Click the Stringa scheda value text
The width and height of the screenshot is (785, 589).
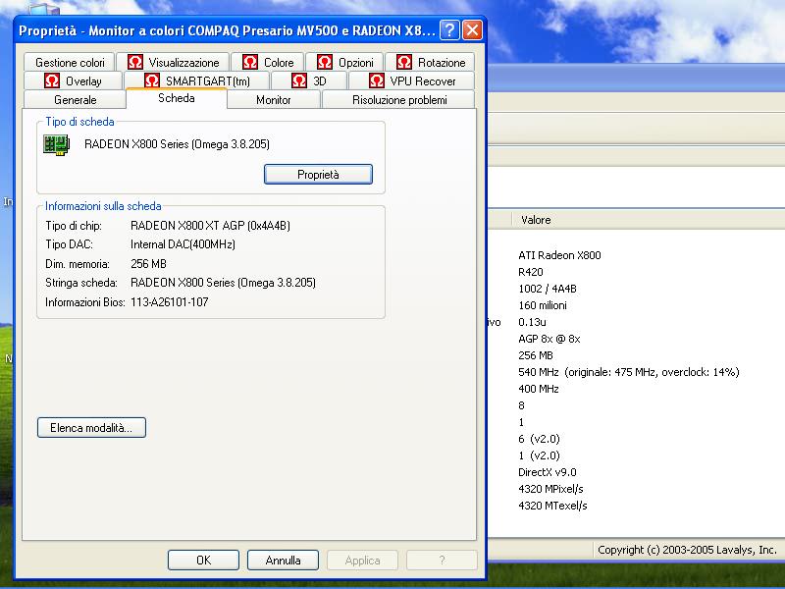pos(223,283)
